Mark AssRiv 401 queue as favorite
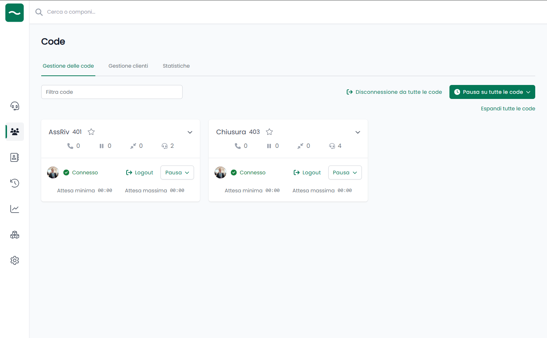 [x=91, y=132]
